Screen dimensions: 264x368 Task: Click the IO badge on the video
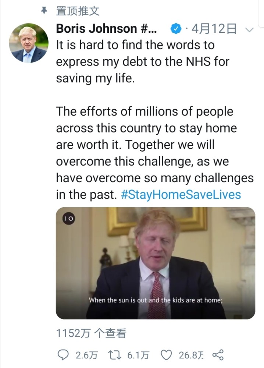(x=69, y=219)
